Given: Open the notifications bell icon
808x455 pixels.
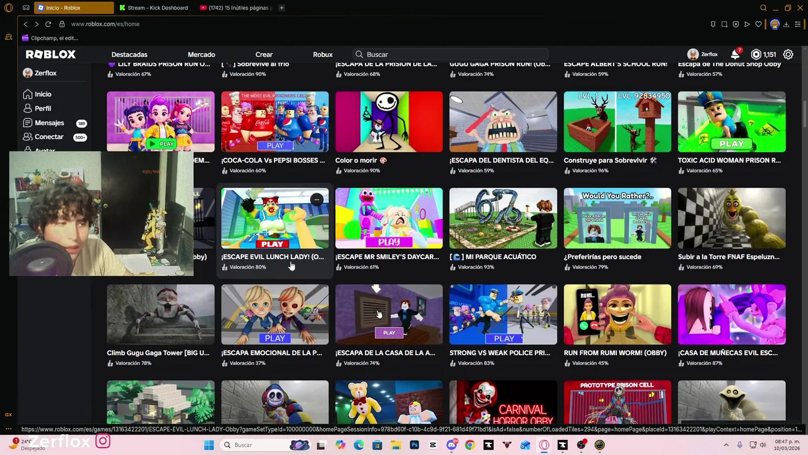Looking at the screenshot, I should (735, 54).
